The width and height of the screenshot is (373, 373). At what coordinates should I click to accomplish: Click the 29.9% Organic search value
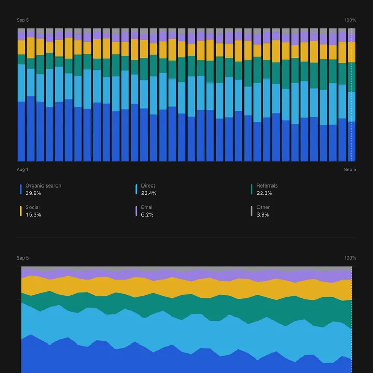[34, 193]
